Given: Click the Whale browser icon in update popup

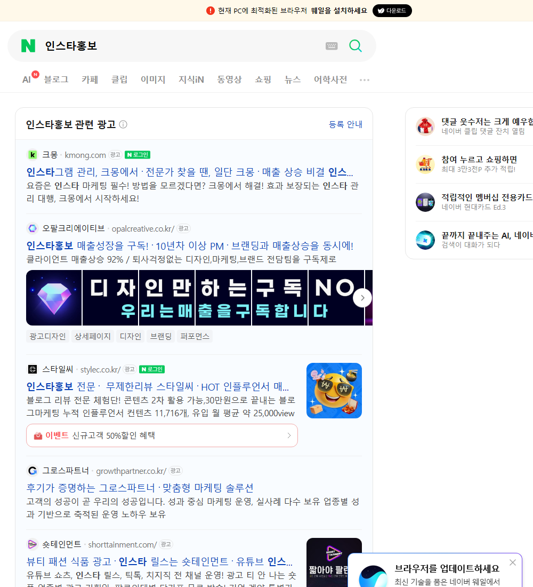Looking at the screenshot, I should coord(373,576).
